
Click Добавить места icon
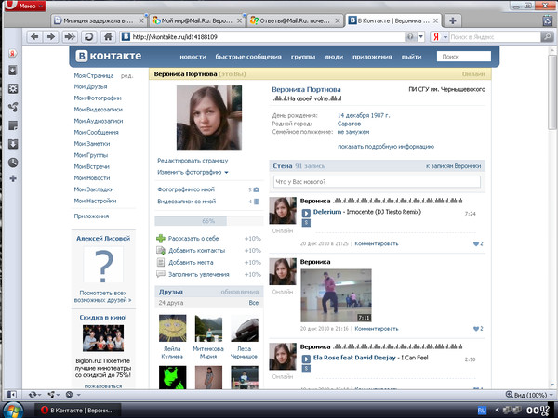(x=161, y=262)
